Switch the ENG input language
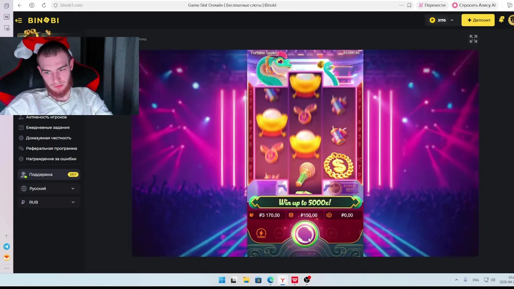Image resolution: width=514 pixels, height=289 pixels. coord(476,280)
